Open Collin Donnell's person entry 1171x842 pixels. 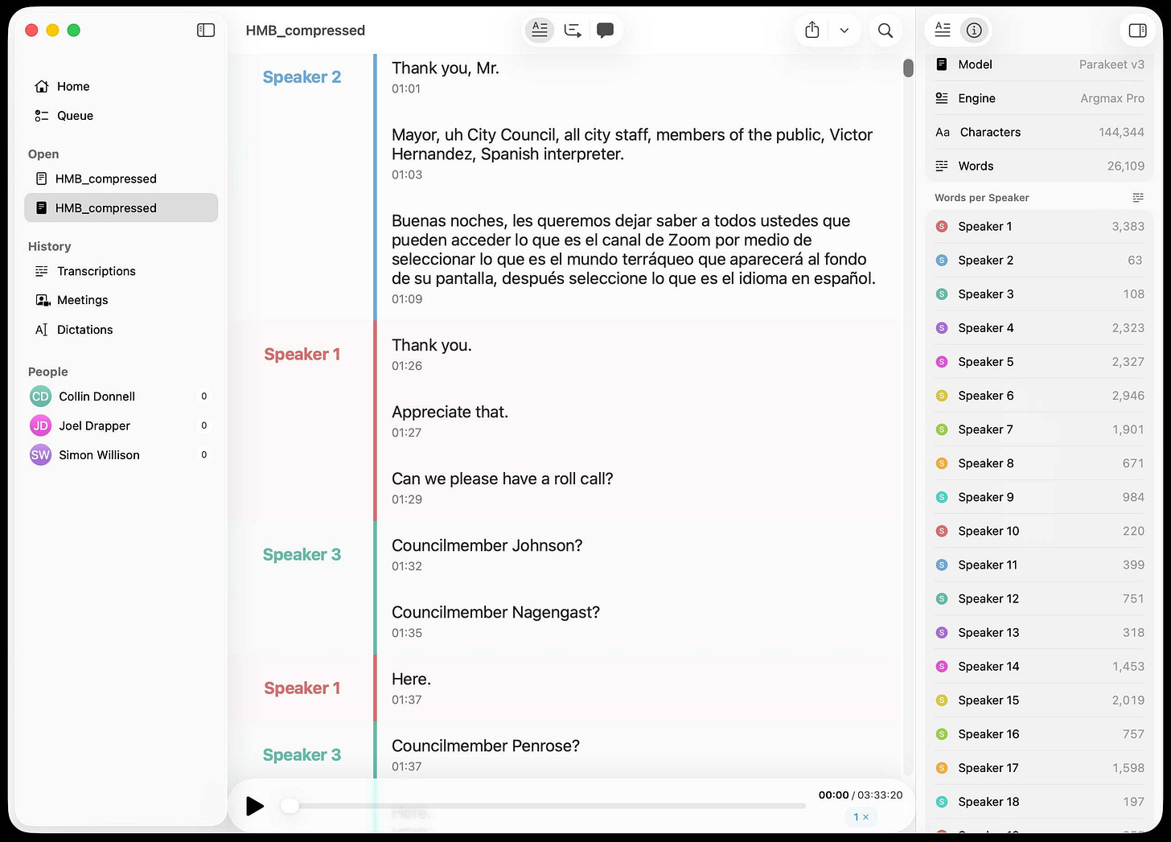97,396
